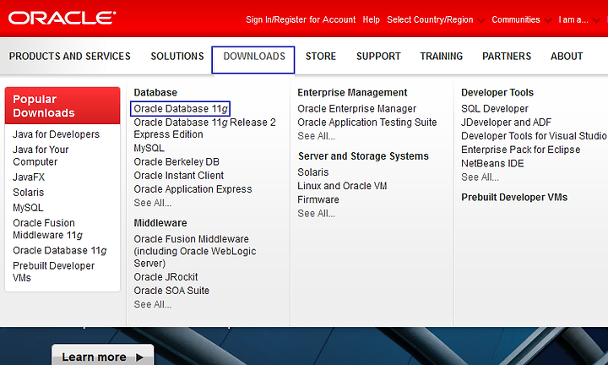Select Prebuilt Developer VMs in Popular Downloads

point(53,271)
